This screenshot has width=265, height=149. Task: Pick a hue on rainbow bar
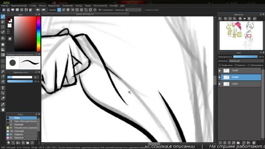coord(39,34)
